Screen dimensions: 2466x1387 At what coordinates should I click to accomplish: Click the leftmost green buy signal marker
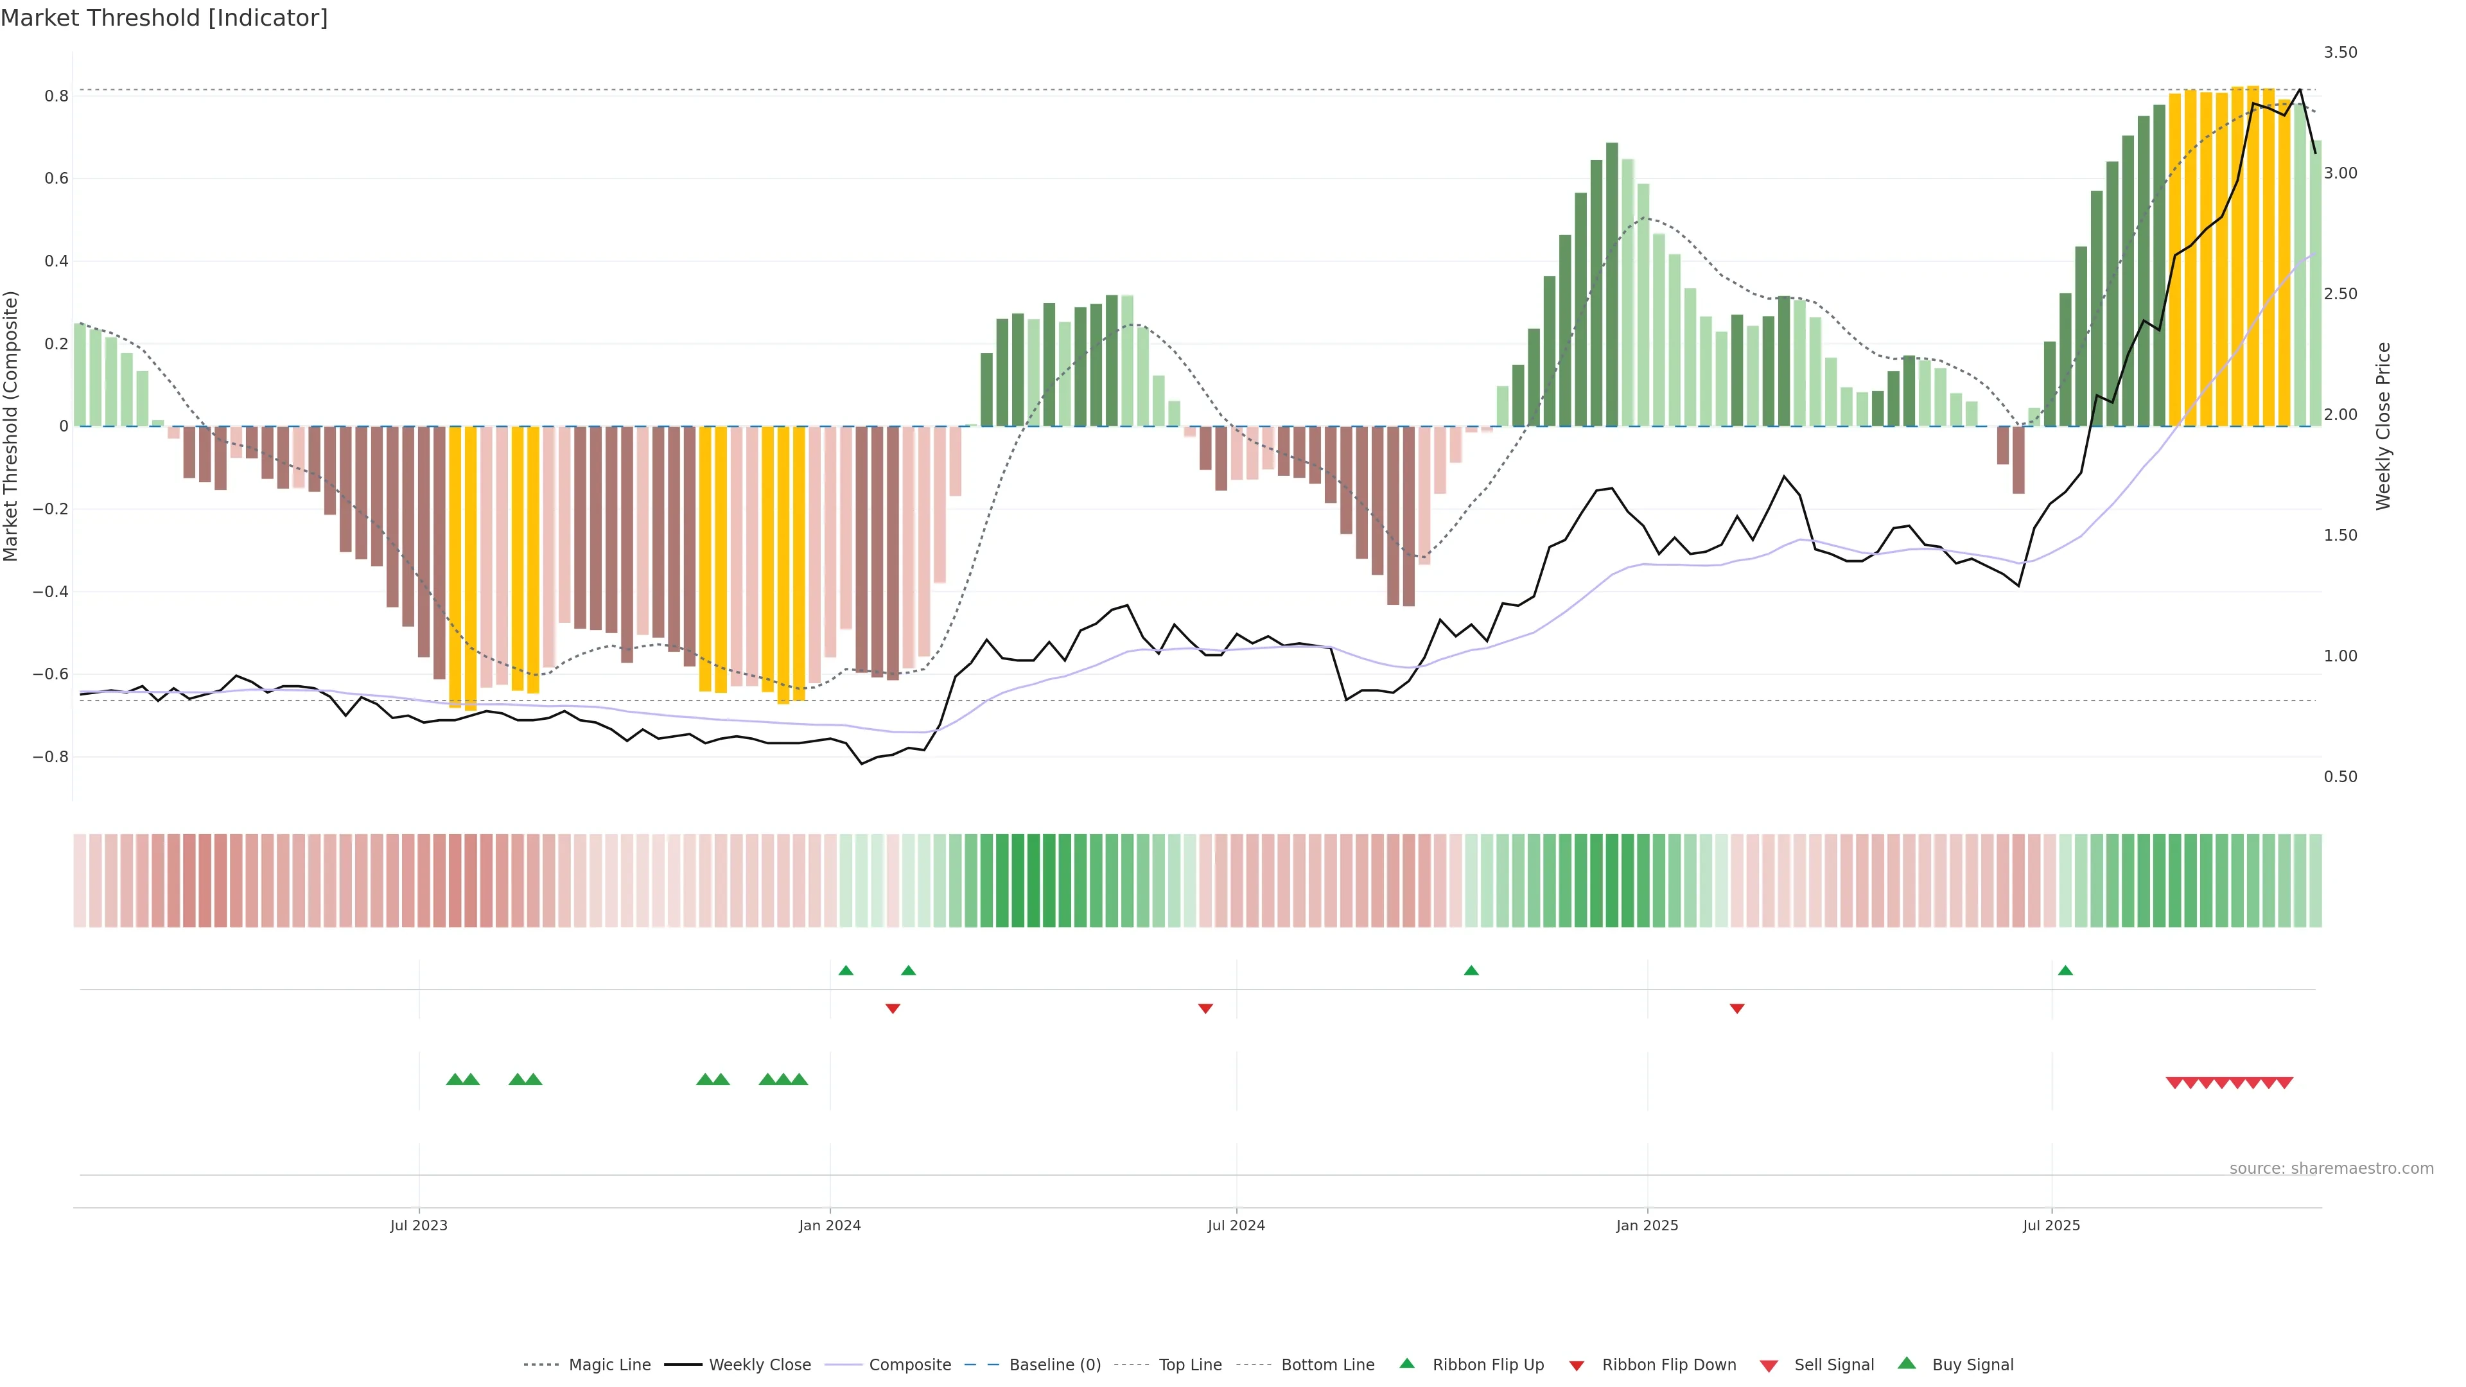[x=455, y=1079]
